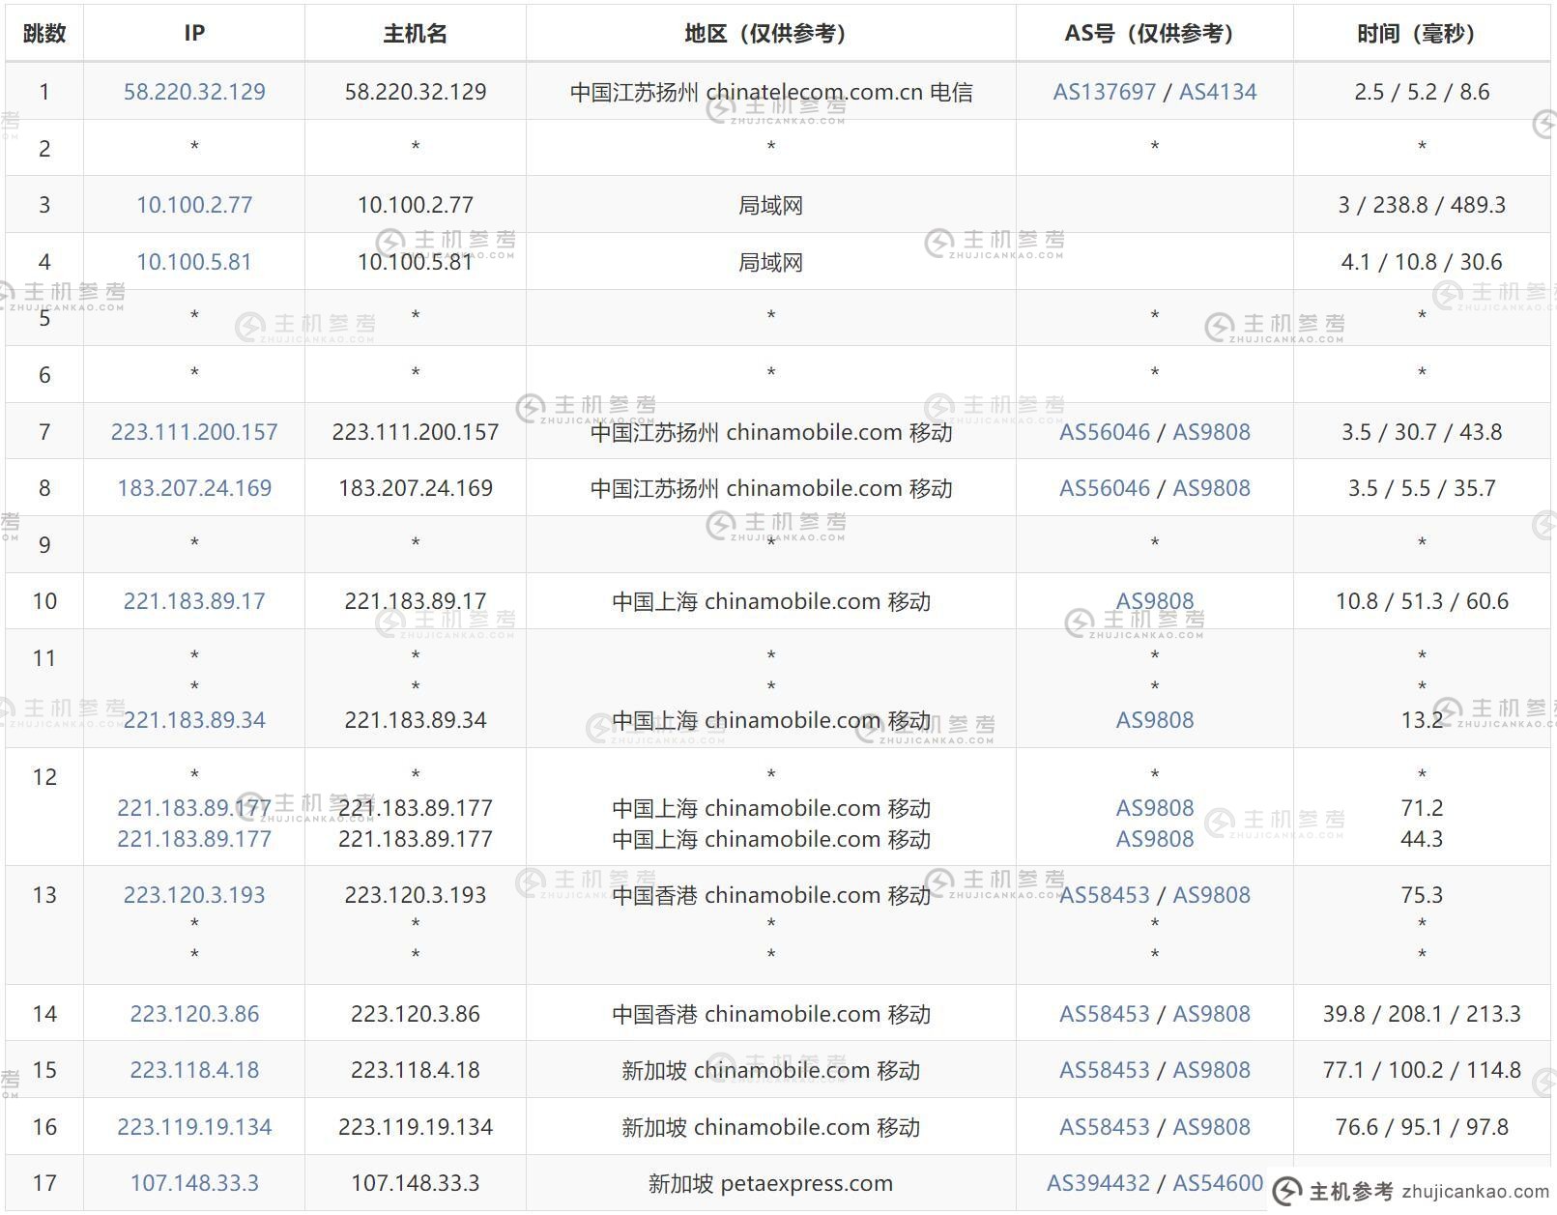Select the 跳数 column header
Viewport: 1557px width, 1215px height.
tap(44, 33)
